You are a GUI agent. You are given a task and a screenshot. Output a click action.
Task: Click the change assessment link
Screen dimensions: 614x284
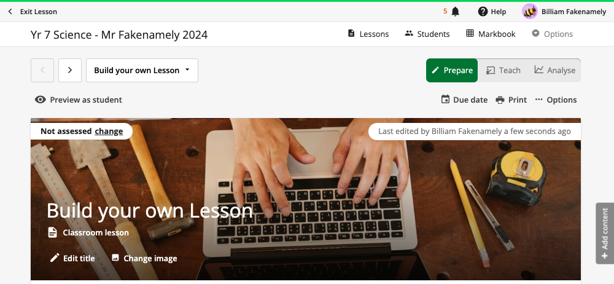point(109,132)
